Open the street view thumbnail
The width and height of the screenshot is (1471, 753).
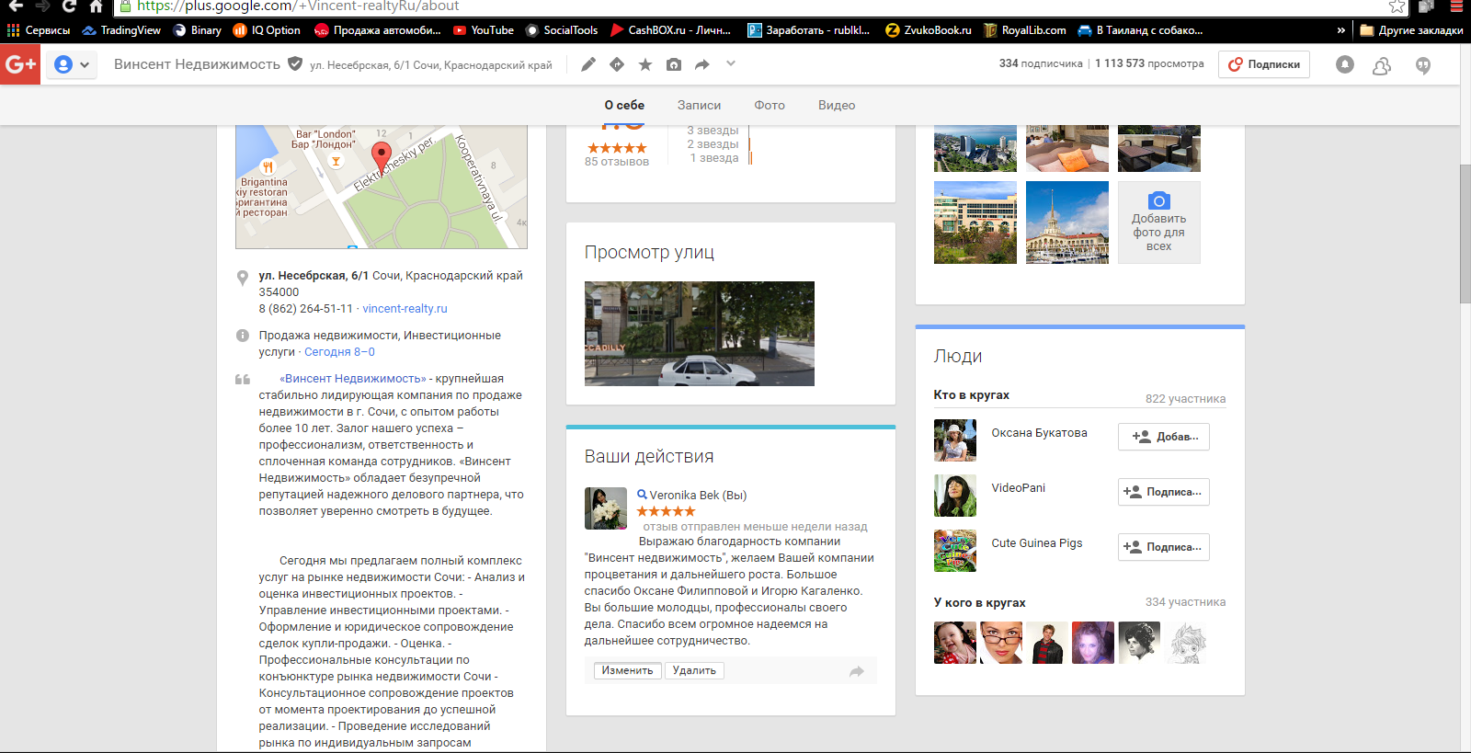(700, 334)
